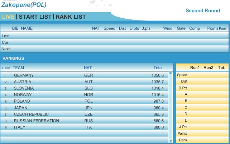The height and width of the screenshot is (144, 230).
Task: Select the JAPAN team row
Action: 84,108
